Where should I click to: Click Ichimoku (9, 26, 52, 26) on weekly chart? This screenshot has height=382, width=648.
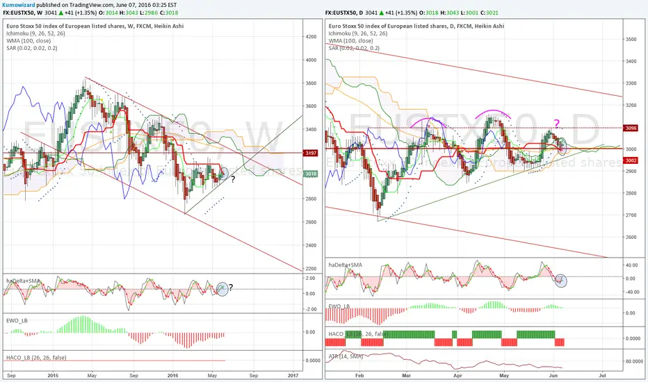click(x=35, y=33)
